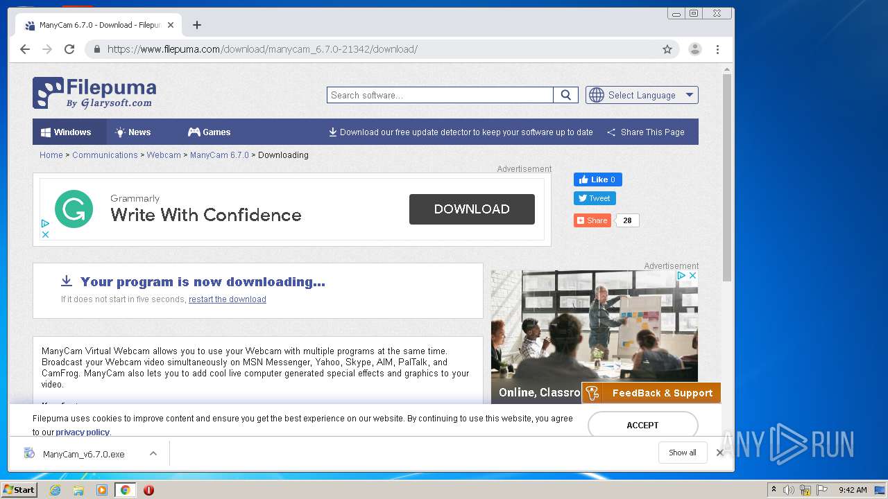Bookmark this page with the star icon

click(x=667, y=49)
